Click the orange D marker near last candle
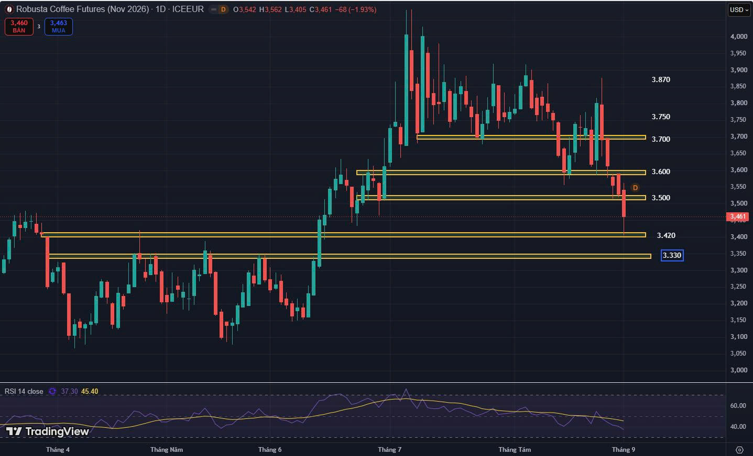The height and width of the screenshot is (456, 753). click(635, 188)
